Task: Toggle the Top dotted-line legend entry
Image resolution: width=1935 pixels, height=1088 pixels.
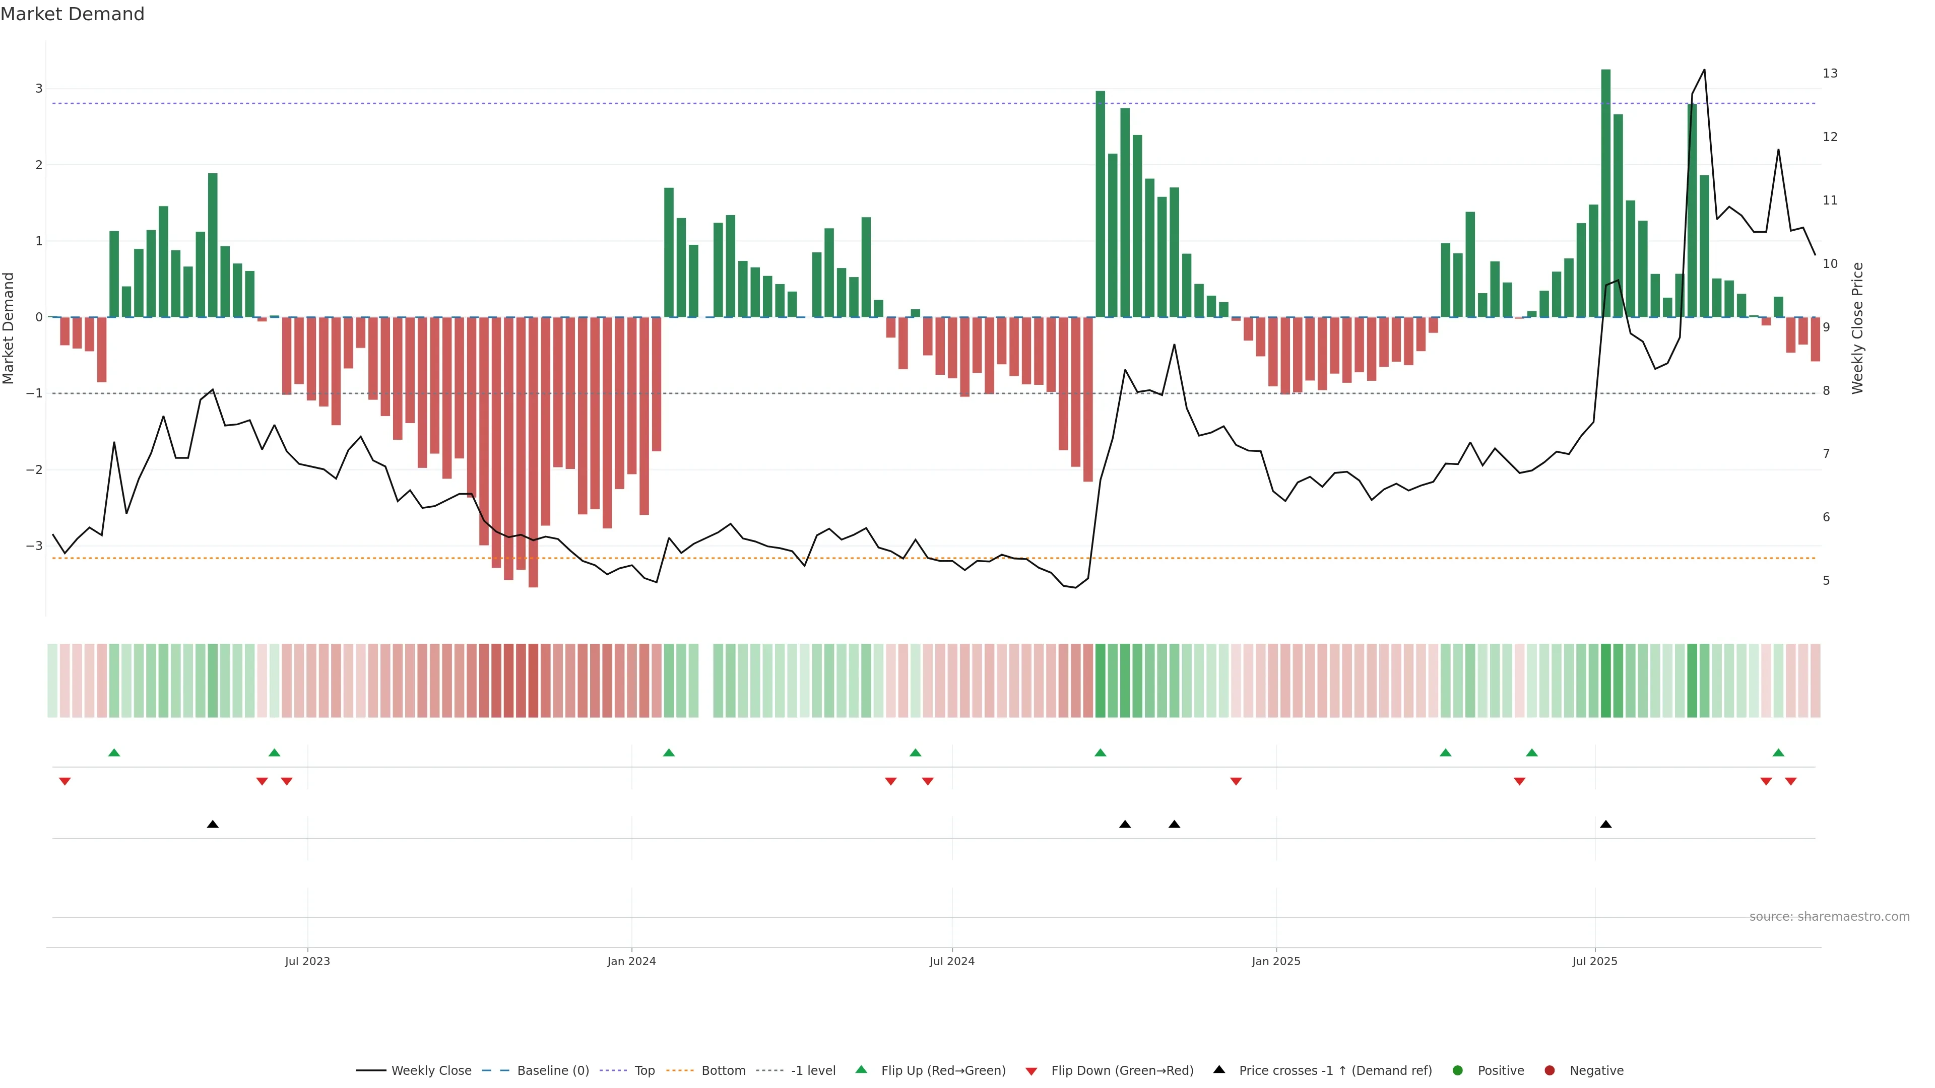Action: [x=644, y=1071]
